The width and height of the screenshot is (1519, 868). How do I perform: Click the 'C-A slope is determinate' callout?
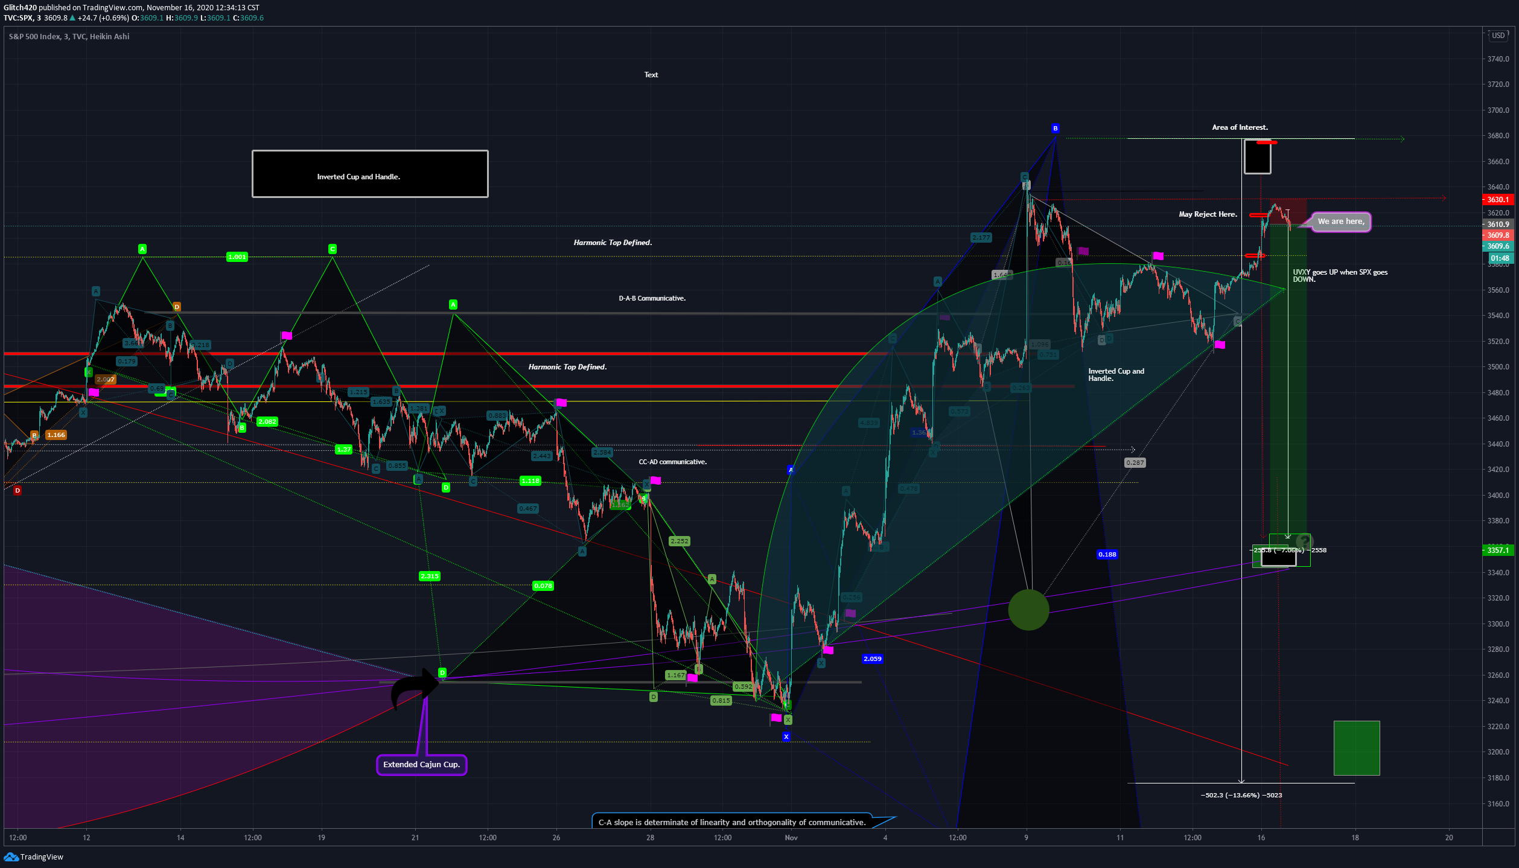pos(732,822)
